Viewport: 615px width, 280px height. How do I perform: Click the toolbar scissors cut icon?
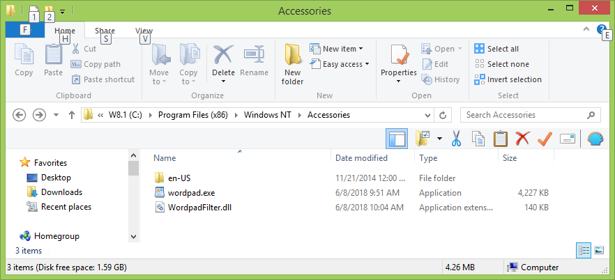click(x=455, y=139)
